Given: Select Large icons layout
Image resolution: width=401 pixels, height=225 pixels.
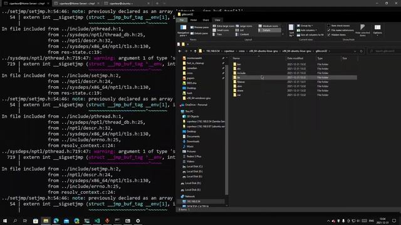Looking at the screenshot, I should [x=244, y=26].
